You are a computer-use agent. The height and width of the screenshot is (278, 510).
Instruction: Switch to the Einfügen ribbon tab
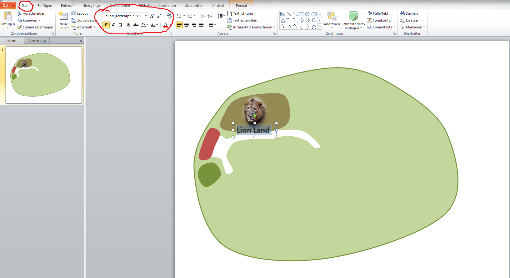[x=45, y=6]
